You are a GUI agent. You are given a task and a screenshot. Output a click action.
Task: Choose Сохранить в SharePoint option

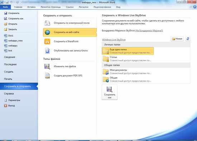(x=70, y=42)
